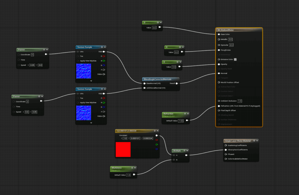Image resolution: width=299 pixels, height=195 pixels.
Task: Click the Specular value field showing 0.5
Action: [x=231, y=45]
